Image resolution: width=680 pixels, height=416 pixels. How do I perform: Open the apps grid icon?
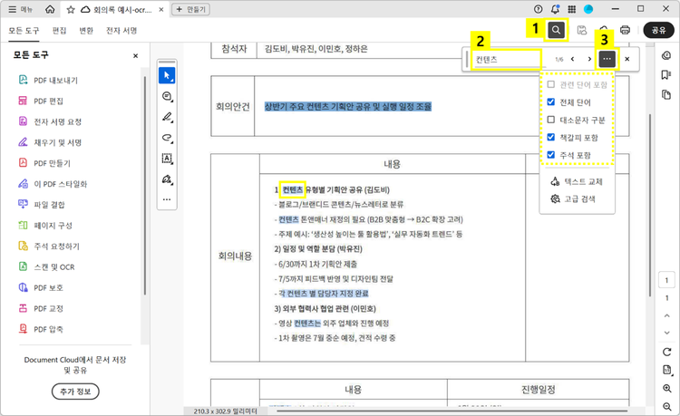[572, 9]
